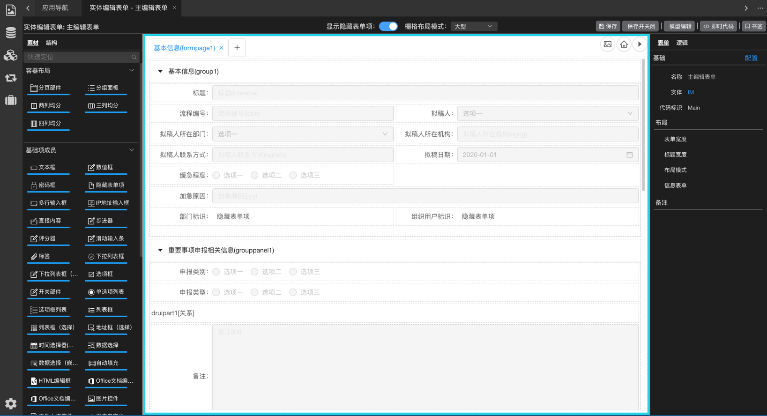Select the 隐藏表单项 component

pyautogui.click(x=106, y=185)
